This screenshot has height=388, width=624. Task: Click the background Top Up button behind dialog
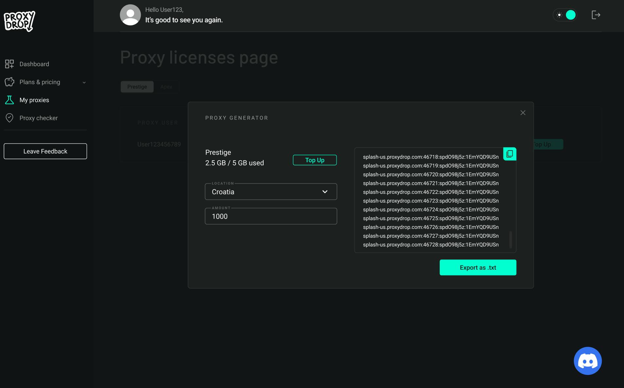point(548,144)
